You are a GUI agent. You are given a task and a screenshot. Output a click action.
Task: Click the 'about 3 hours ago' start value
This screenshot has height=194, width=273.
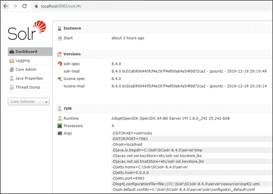[x=128, y=38]
